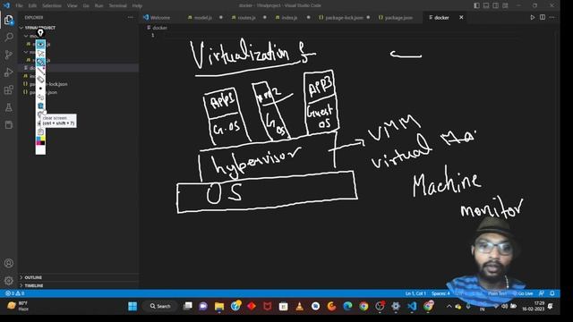Image resolution: width=573 pixels, height=322 pixels.
Task: Open Visual Studio Code taskbar icon
Action: pos(412,306)
